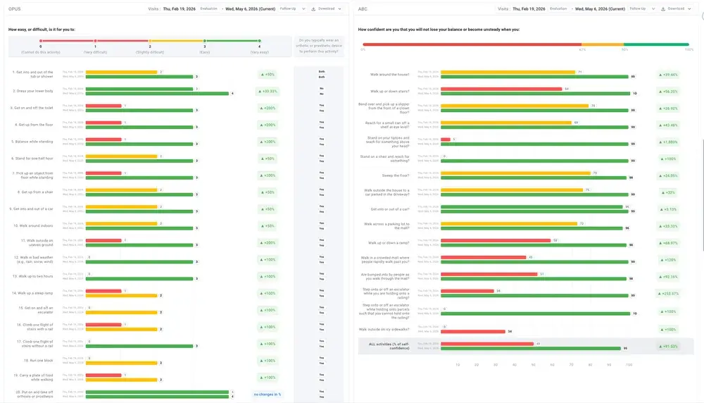
Task: Select the Wed, May 6, 2026 (Current) visit in OPUS header
Action: (250, 9)
